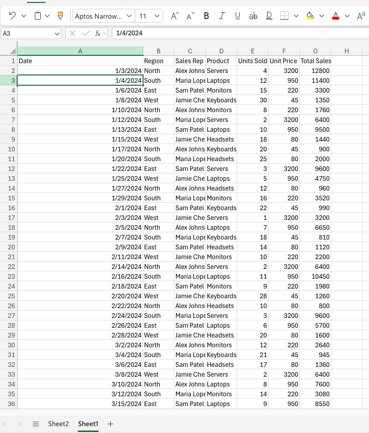Select row 20 header
This screenshot has height=433, width=369.
[8, 247]
